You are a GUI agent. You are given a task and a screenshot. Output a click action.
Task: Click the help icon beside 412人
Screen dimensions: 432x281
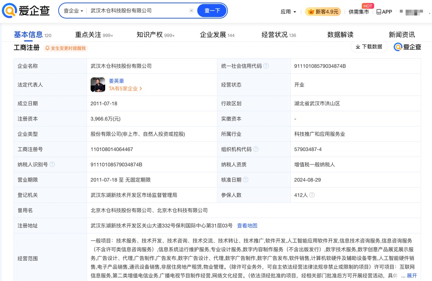tap(312, 195)
